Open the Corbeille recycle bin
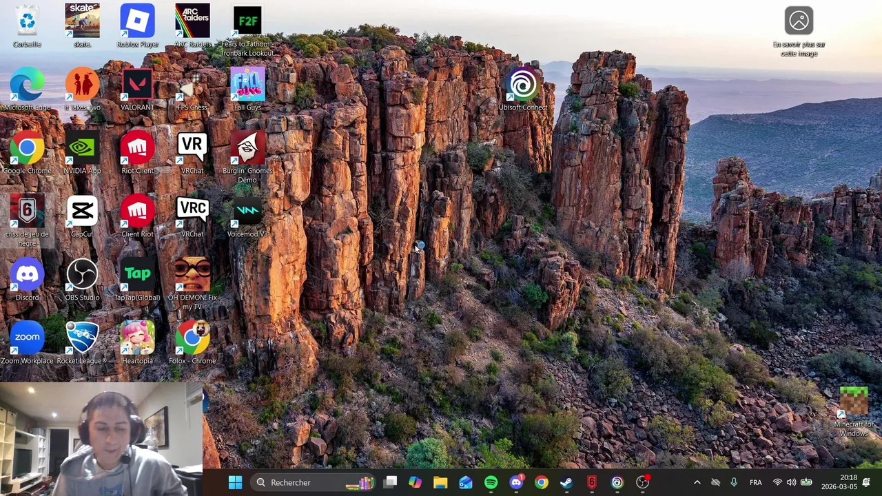This screenshot has width=882, height=496. point(27,26)
